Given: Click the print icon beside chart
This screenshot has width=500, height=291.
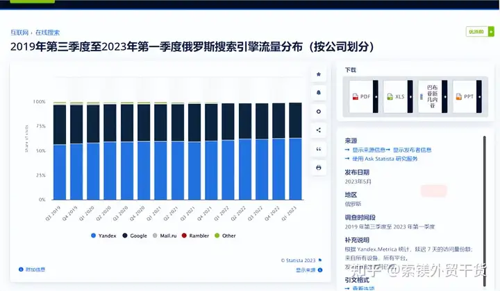Looking at the screenshot, I should pos(318,168).
